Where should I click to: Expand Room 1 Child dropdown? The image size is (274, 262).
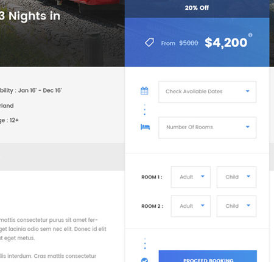(x=236, y=177)
